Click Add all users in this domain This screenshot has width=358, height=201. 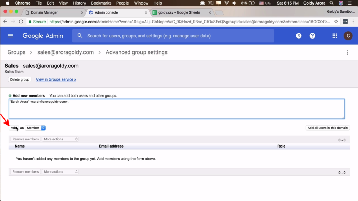[x=327, y=128]
